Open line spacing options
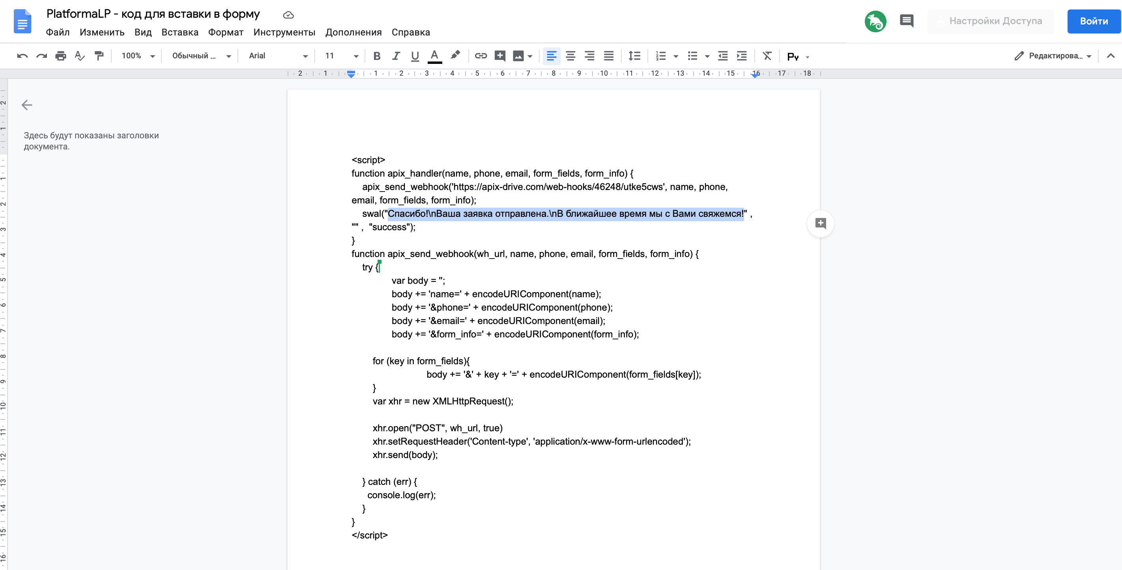This screenshot has width=1122, height=570. [634, 56]
